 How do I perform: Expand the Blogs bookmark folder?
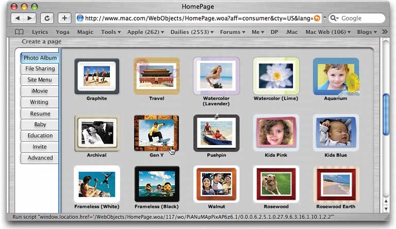click(x=367, y=32)
